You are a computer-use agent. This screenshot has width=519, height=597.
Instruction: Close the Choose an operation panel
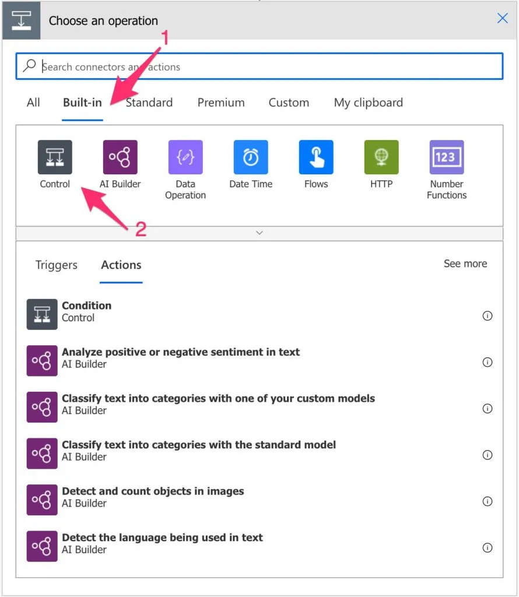pyautogui.click(x=502, y=19)
